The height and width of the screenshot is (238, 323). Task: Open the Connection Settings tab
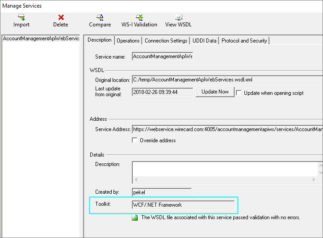[x=166, y=41]
